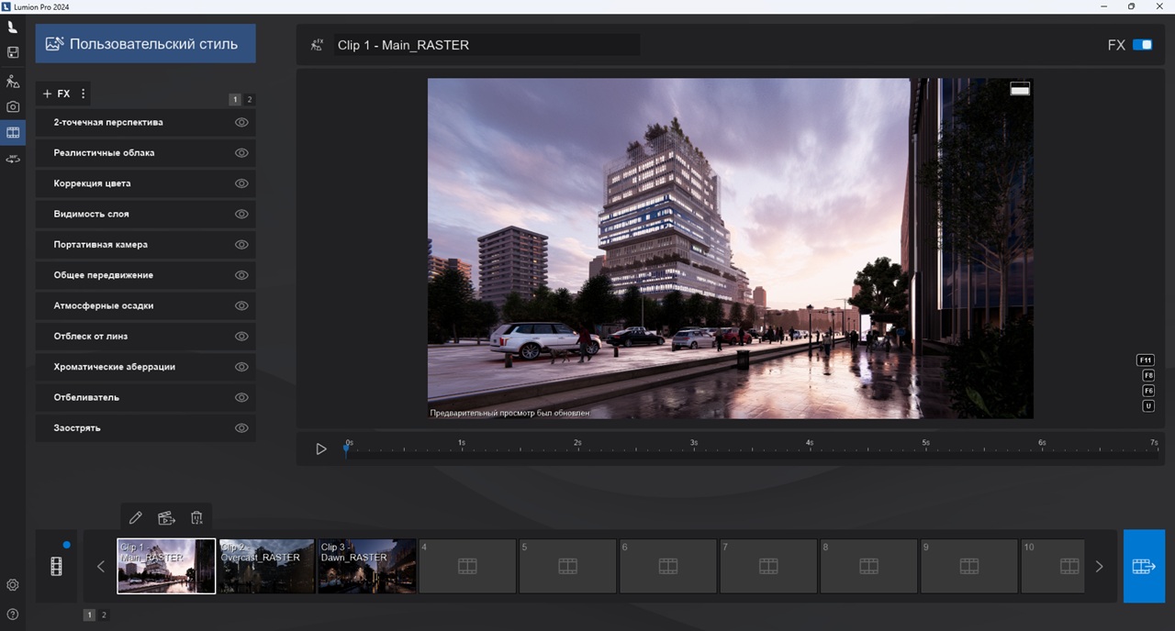Open the Save/Load files icon in sidebar

click(x=13, y=53)
